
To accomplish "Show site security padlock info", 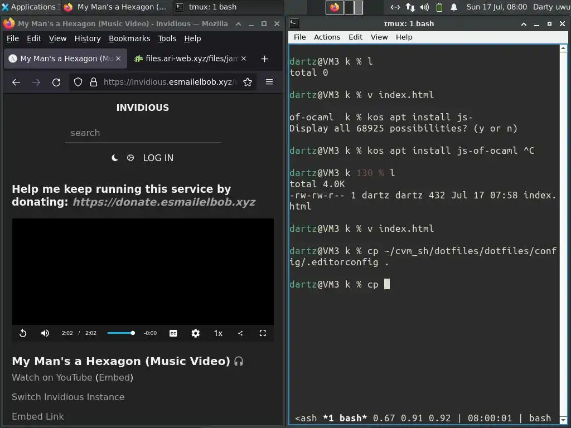I will click(x=94, y=82).
